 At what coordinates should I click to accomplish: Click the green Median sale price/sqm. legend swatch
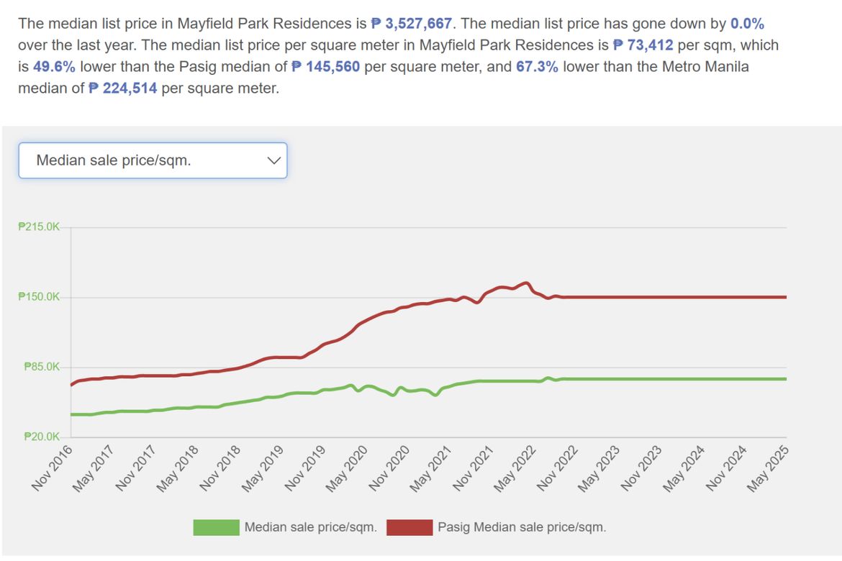(x=217, y=527)
